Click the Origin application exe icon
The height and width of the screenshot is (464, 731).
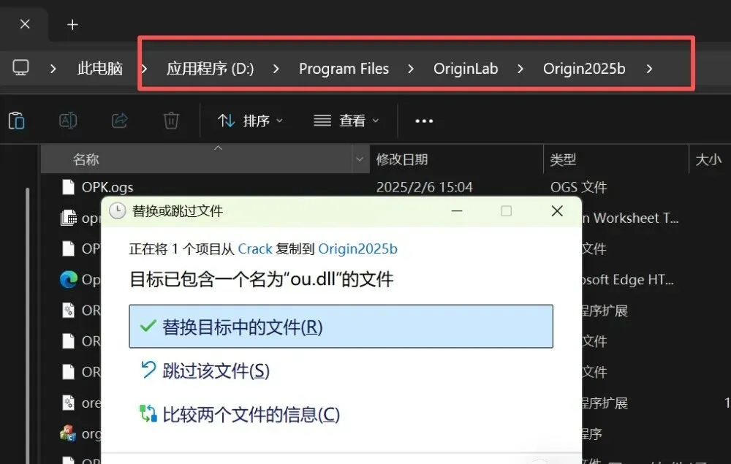68,434
